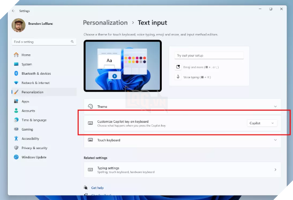Click the Accounts person icon
This screenshot has height=200, width=293.
point(16,111)
